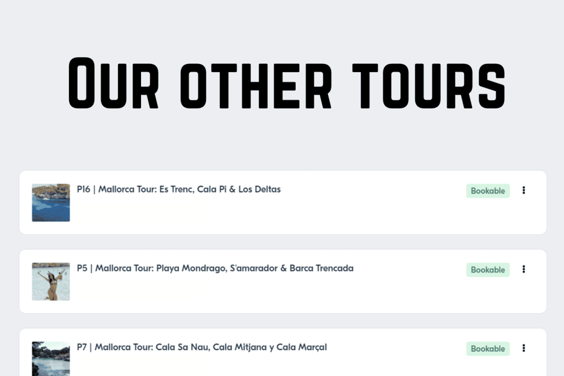Click the Bookable badge on the P16 tour
The width and height of the screenshot is (564, 376).
[x=488, y=191]
